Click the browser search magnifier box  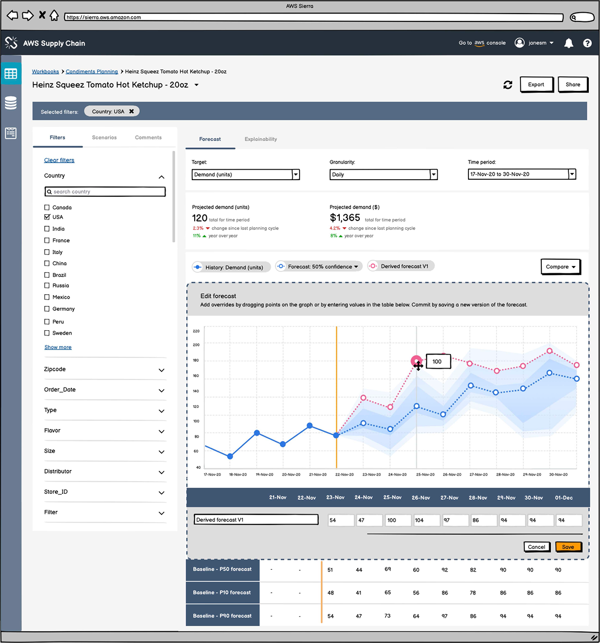coord(582,17)
